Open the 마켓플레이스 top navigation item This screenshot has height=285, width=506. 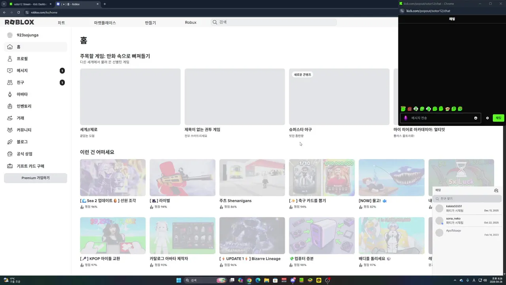tap(105, 23)
